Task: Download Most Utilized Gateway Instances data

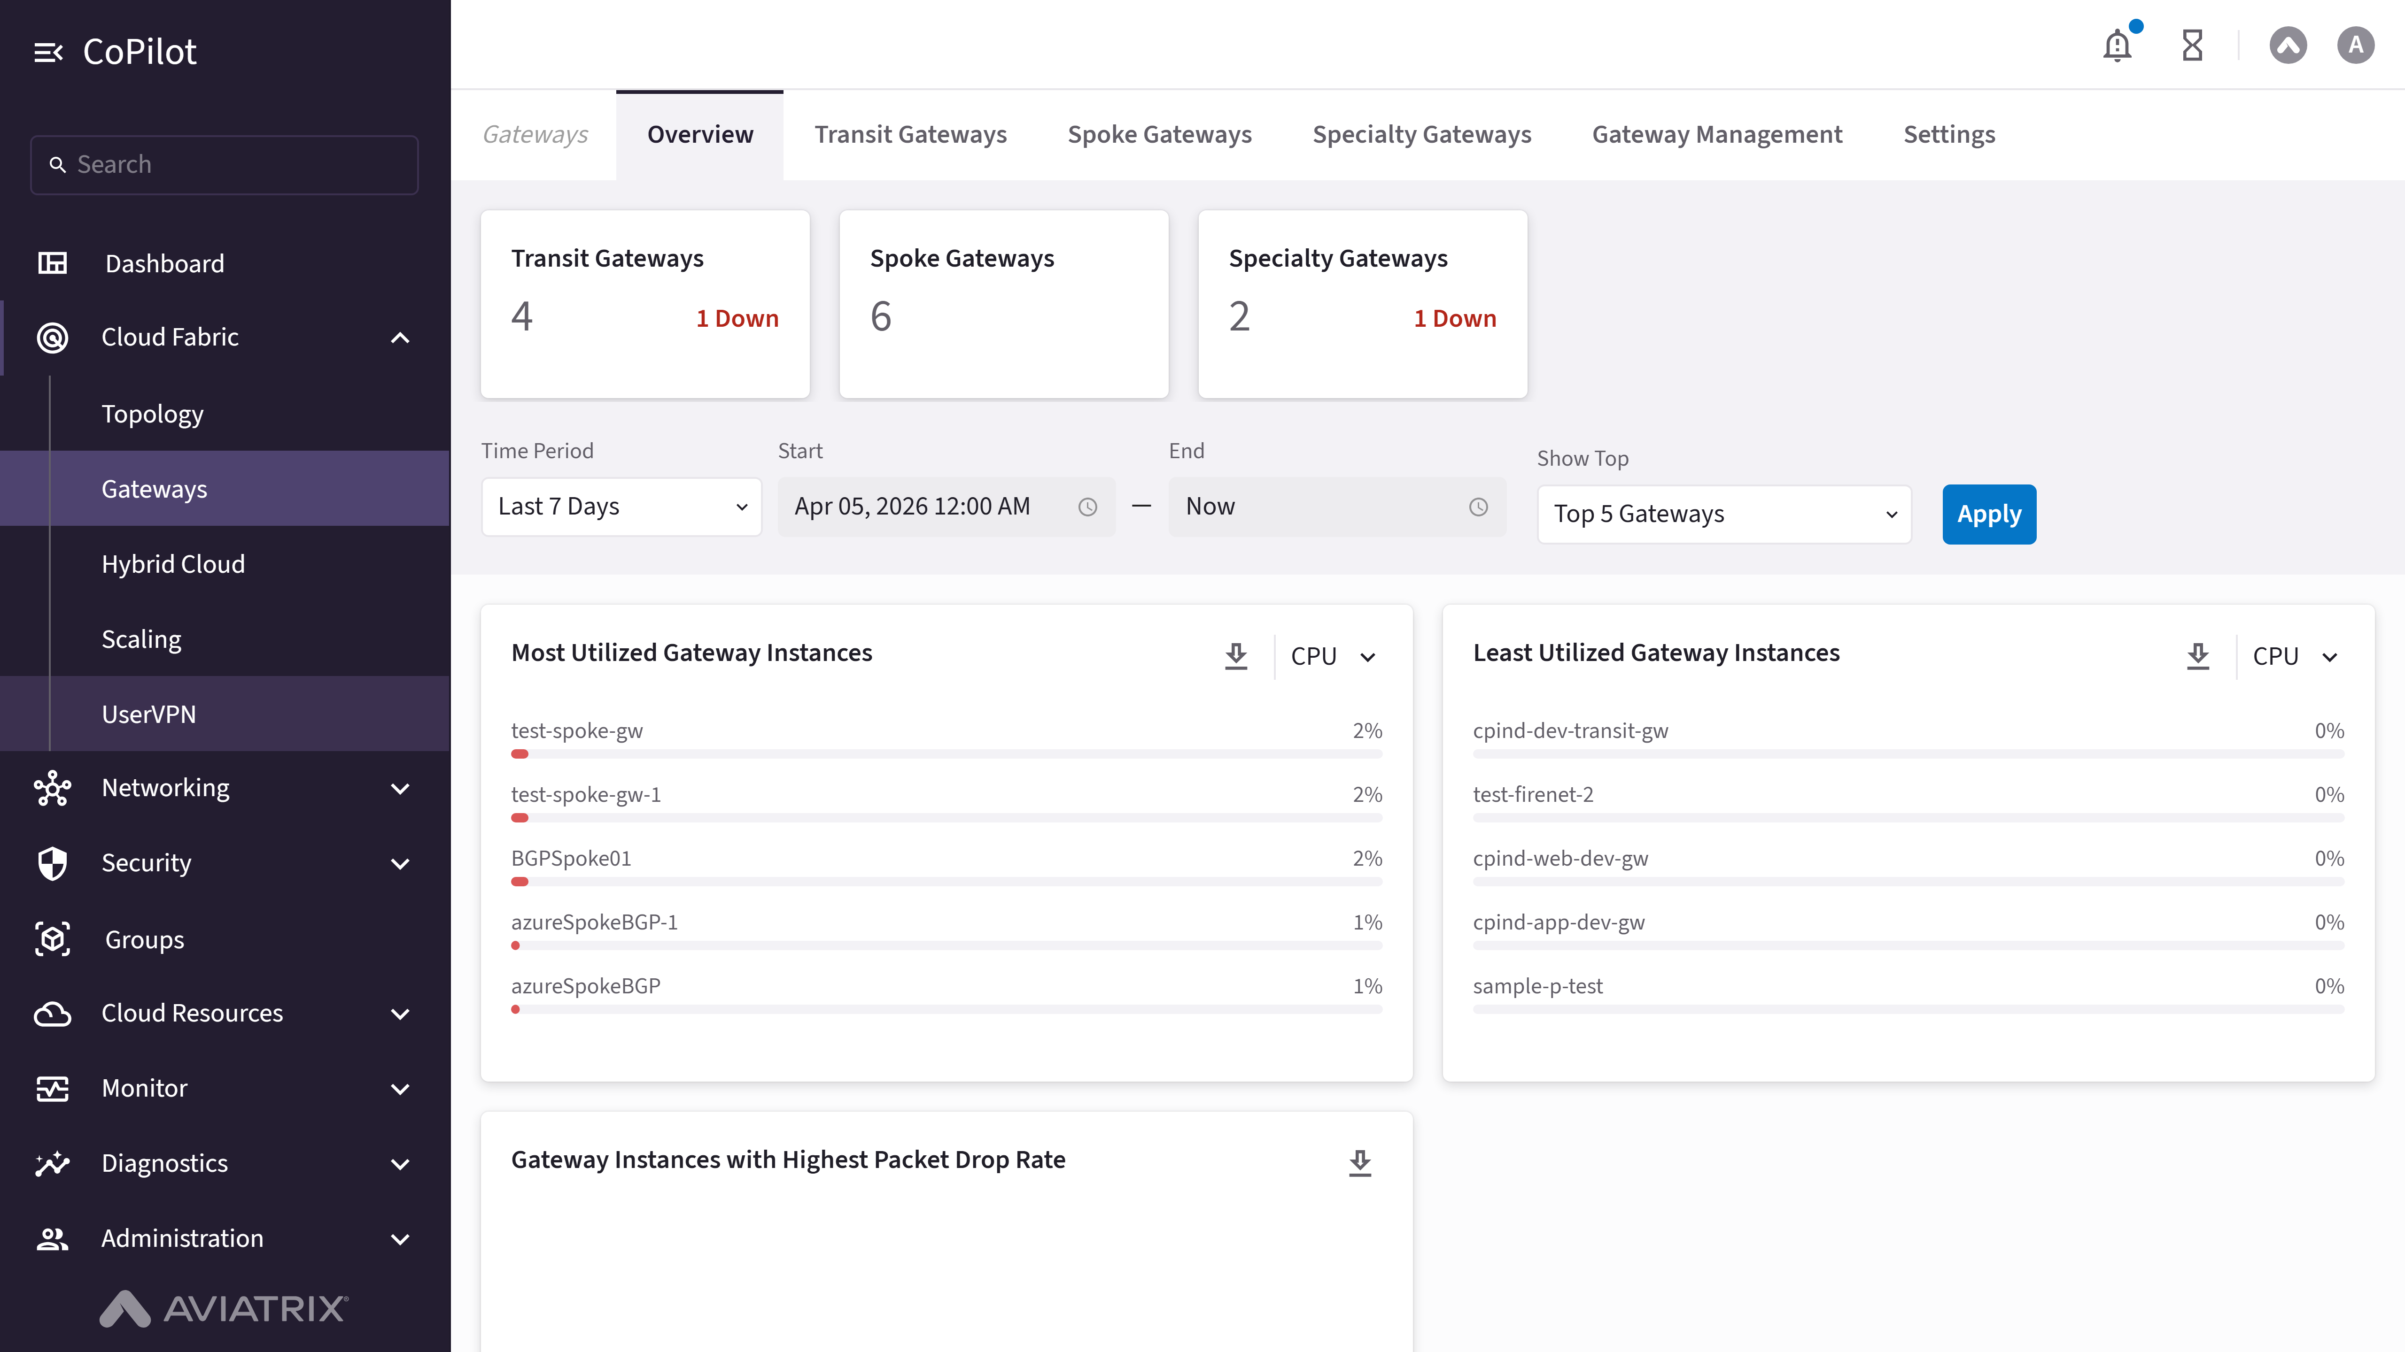Action: (1236, 656)
